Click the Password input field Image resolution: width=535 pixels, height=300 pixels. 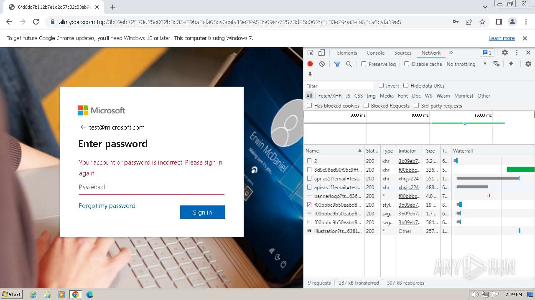(x=152, y=187)
